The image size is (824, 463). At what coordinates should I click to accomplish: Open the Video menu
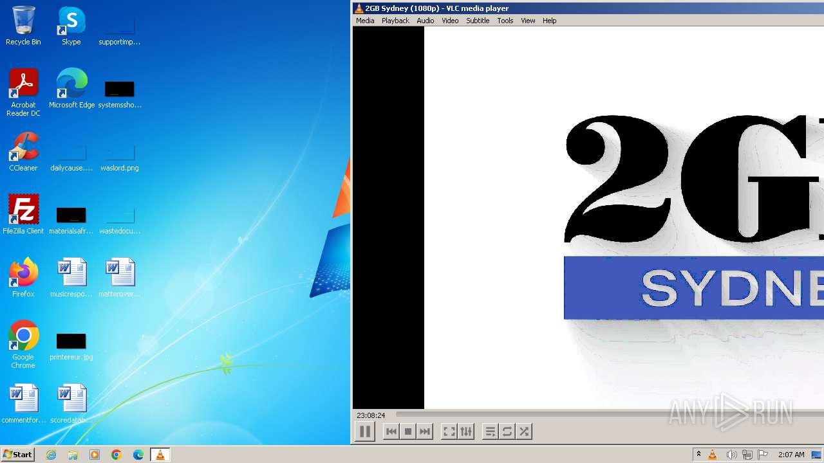[450, 21]
